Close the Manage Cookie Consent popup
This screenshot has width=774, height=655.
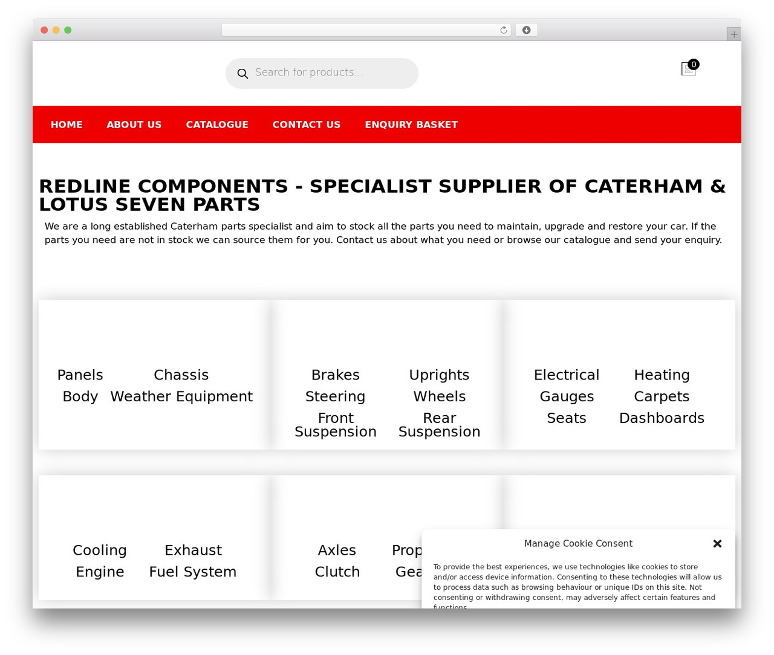pos(717,543)
